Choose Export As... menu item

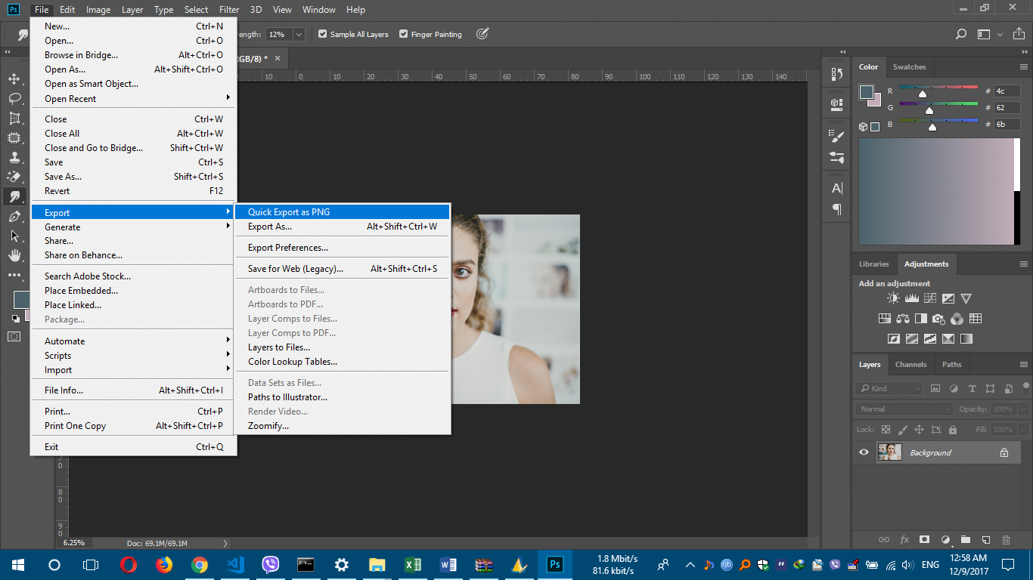pos(343,227)
